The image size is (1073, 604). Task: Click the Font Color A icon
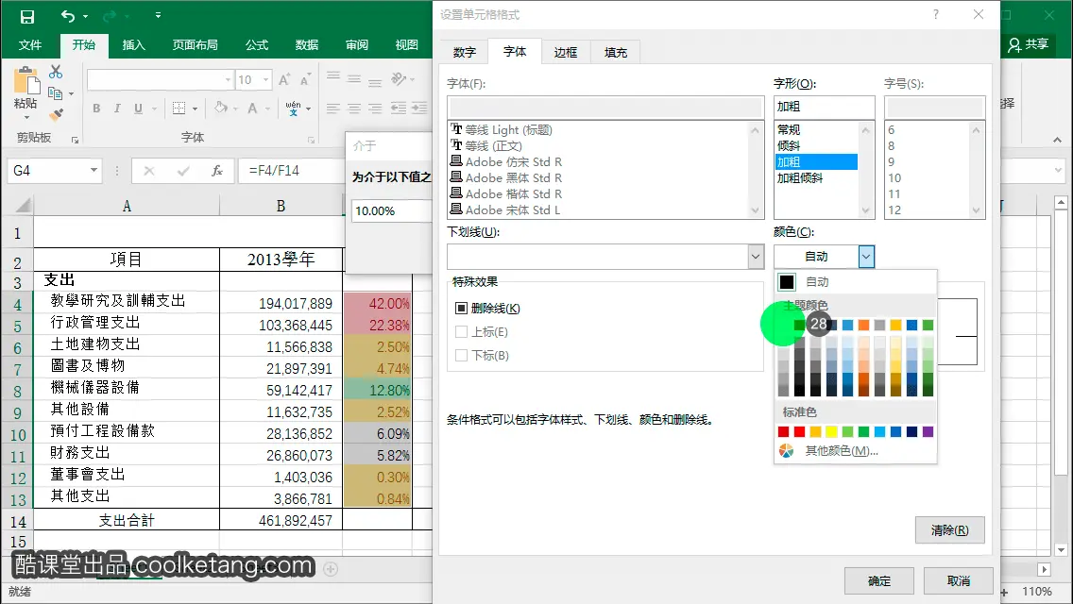pyautogui.click(x=252, y=109)
